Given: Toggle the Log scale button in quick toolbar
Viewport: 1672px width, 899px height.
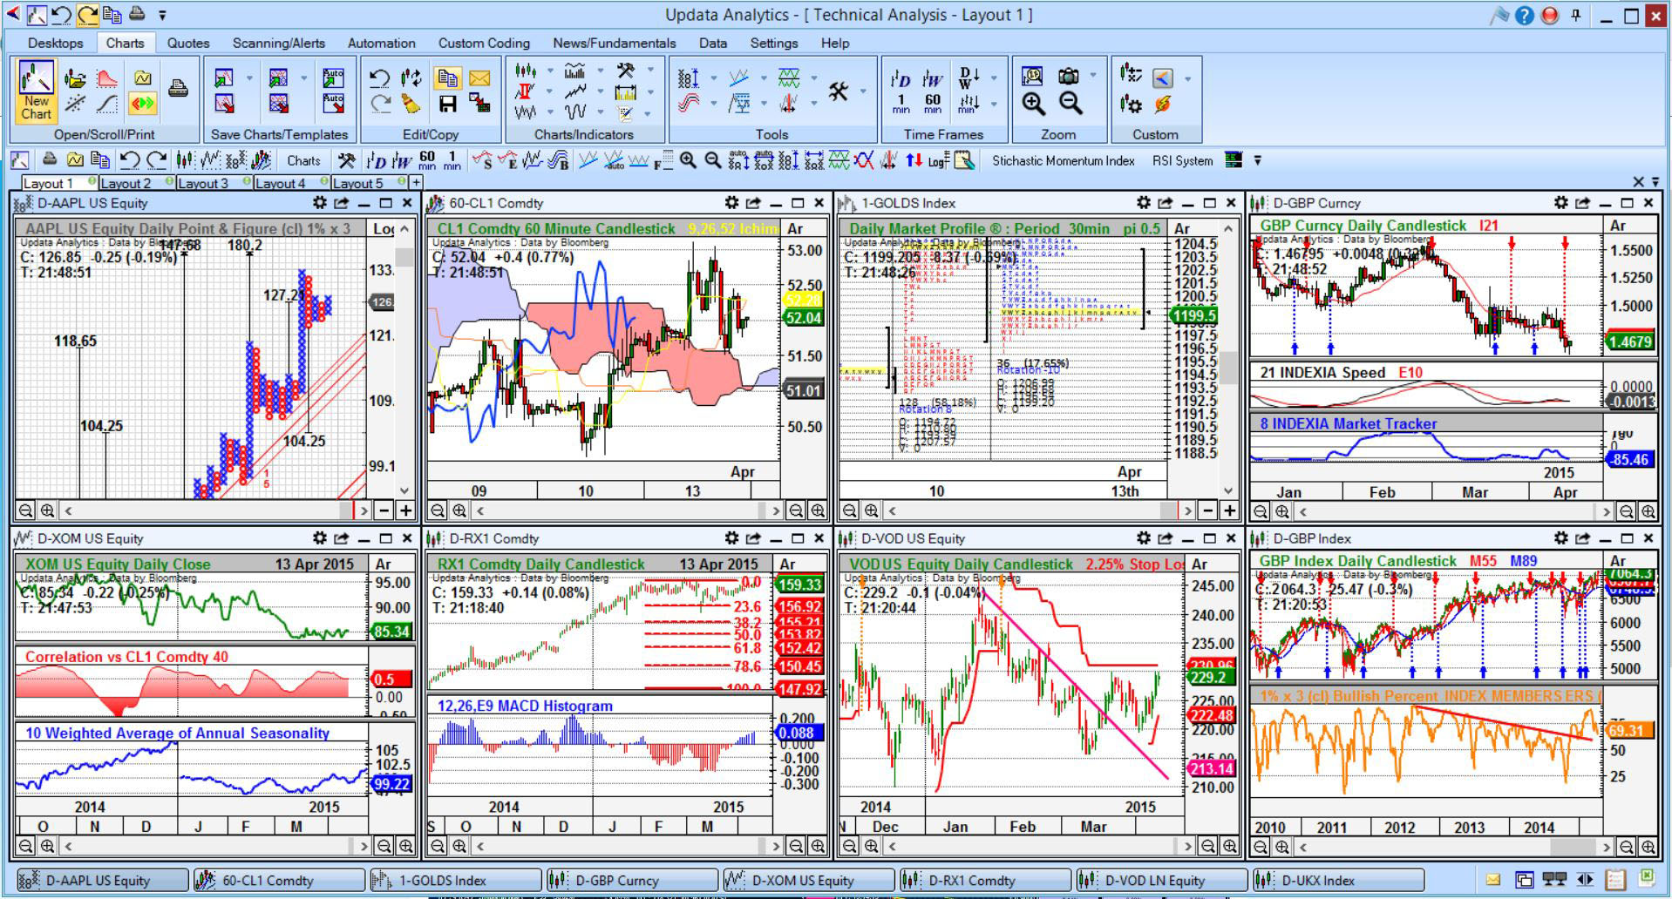Looking at the screenshot, I should [938, 160].
